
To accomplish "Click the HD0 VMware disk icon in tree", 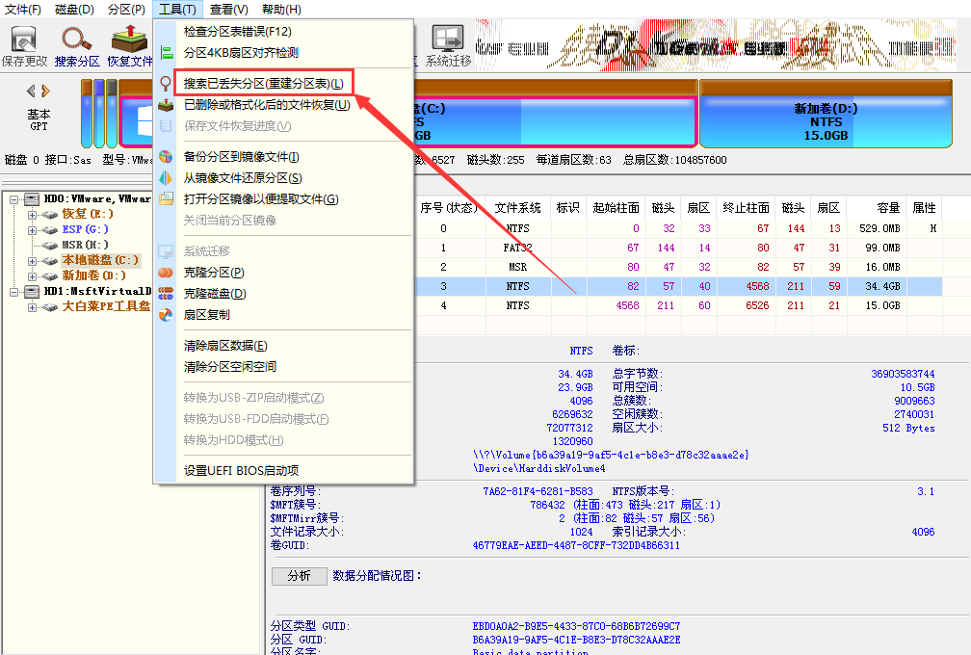I will coord(32,198).
